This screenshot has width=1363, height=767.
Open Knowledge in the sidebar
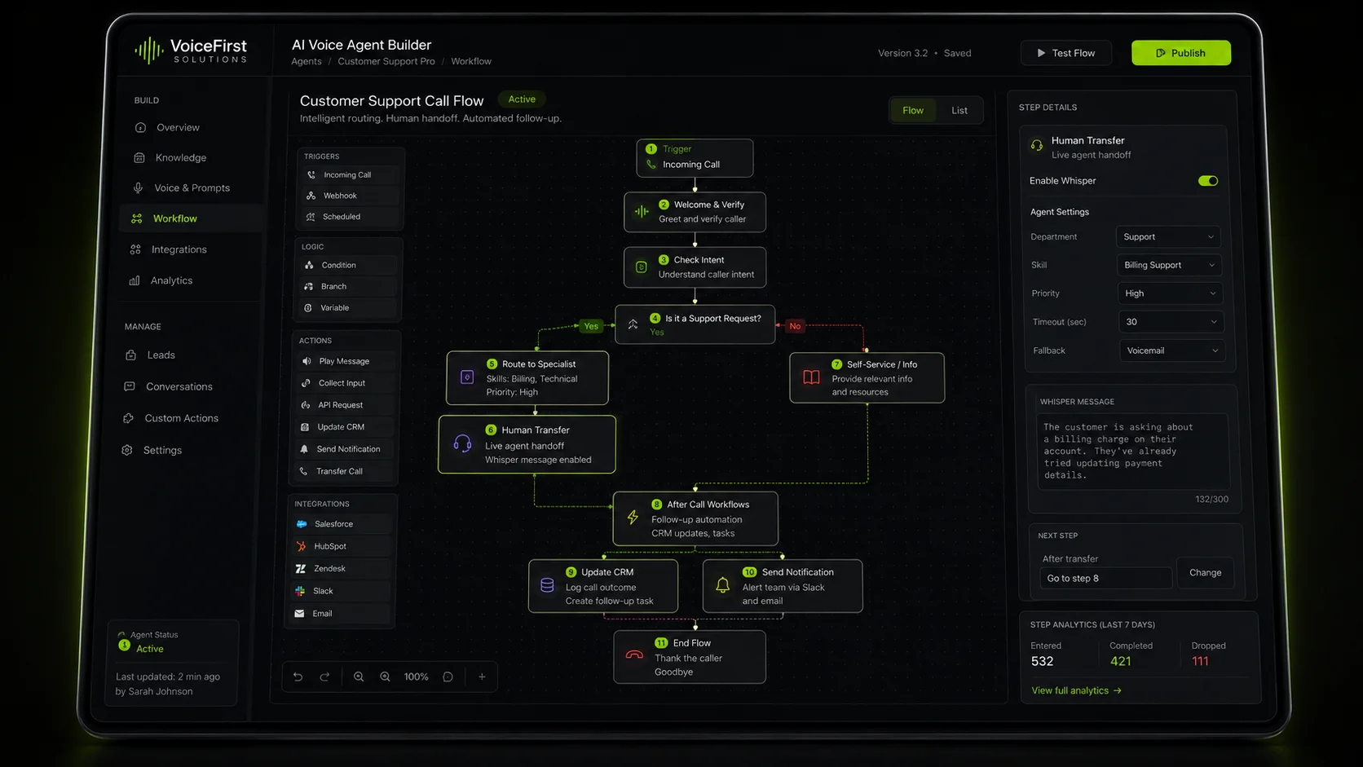(x=181, y=158)
